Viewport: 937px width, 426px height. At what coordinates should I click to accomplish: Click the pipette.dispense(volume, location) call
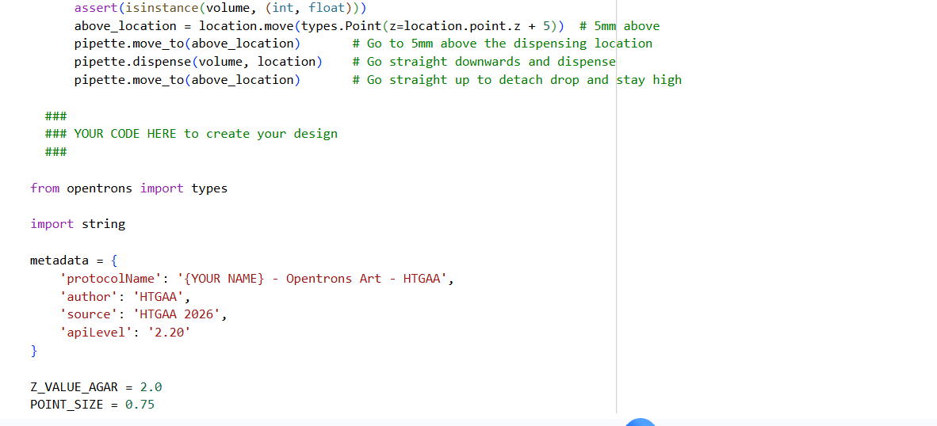click(x=198, y=62)
